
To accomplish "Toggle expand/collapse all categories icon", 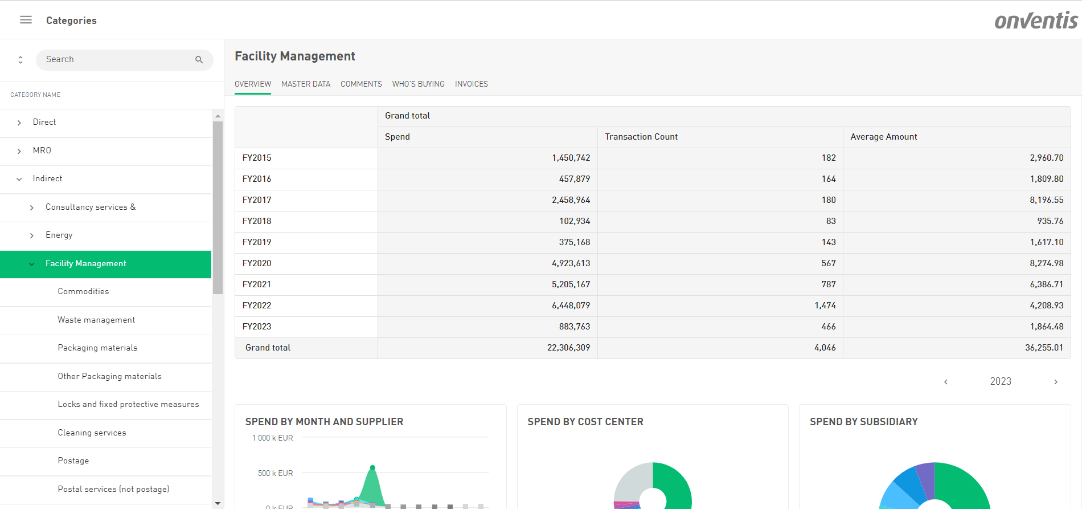I will [x=21, y=60].
